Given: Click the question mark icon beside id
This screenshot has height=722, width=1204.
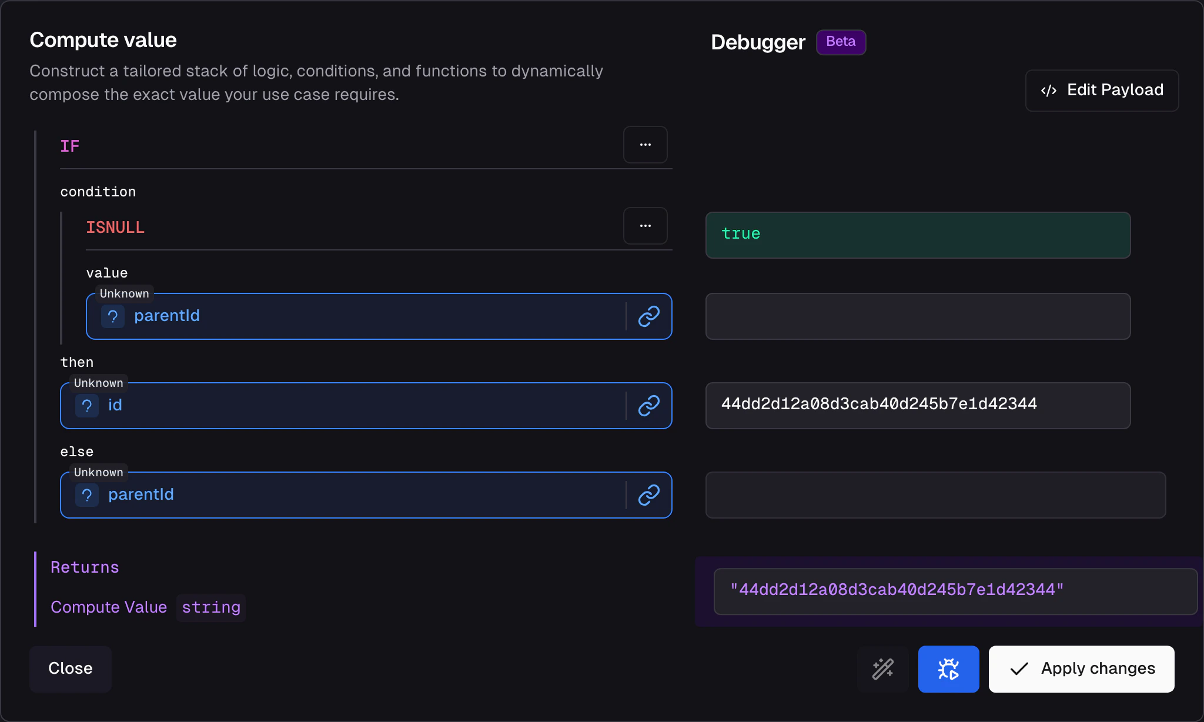Looking at the screenshot, I should pyautogui.click(x=86, y=406).
